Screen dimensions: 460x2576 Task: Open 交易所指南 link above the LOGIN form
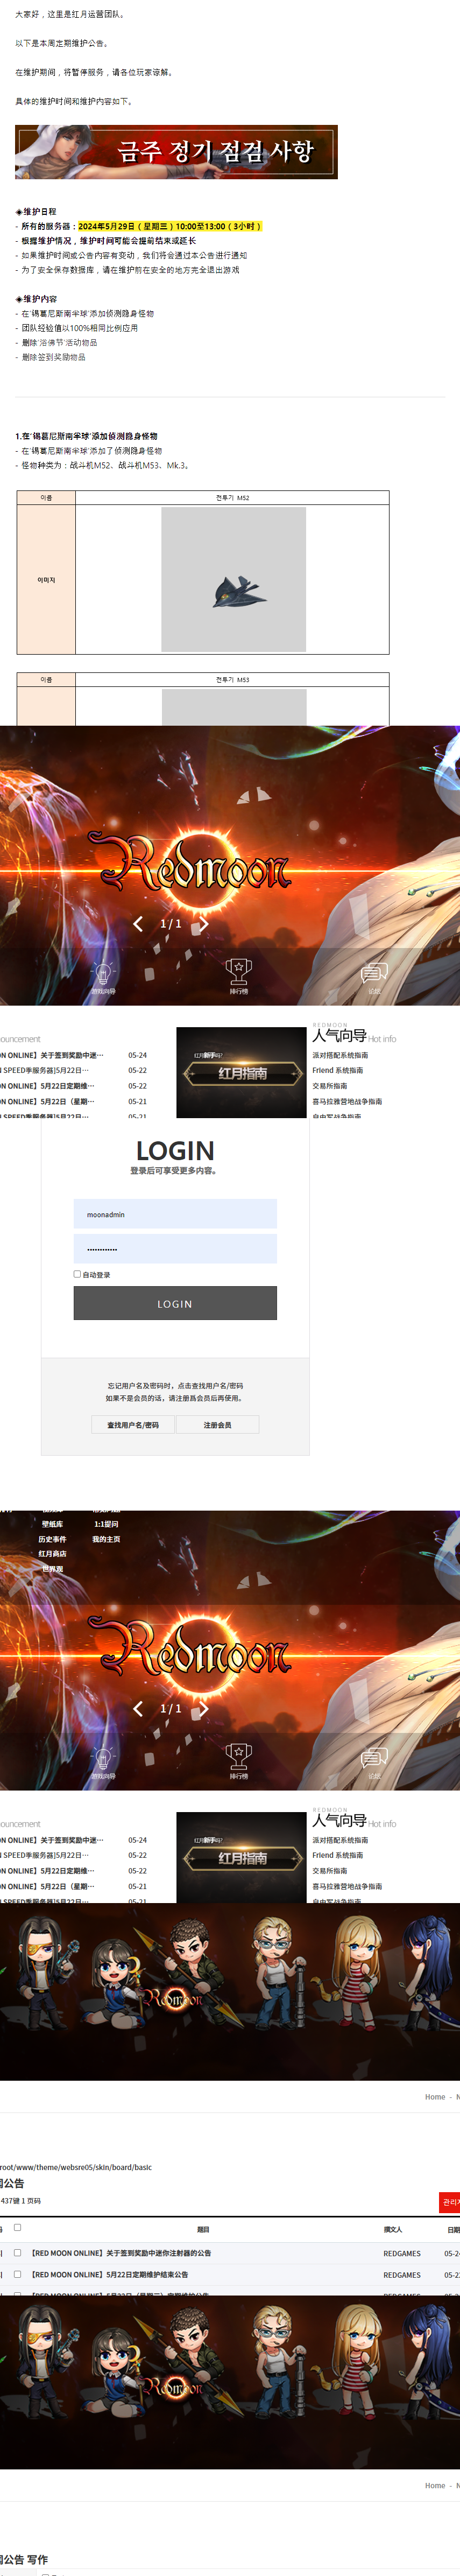coord(330,1085)
